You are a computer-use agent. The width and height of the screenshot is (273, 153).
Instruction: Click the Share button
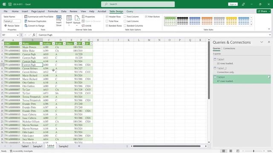click(x=264, y=11)
